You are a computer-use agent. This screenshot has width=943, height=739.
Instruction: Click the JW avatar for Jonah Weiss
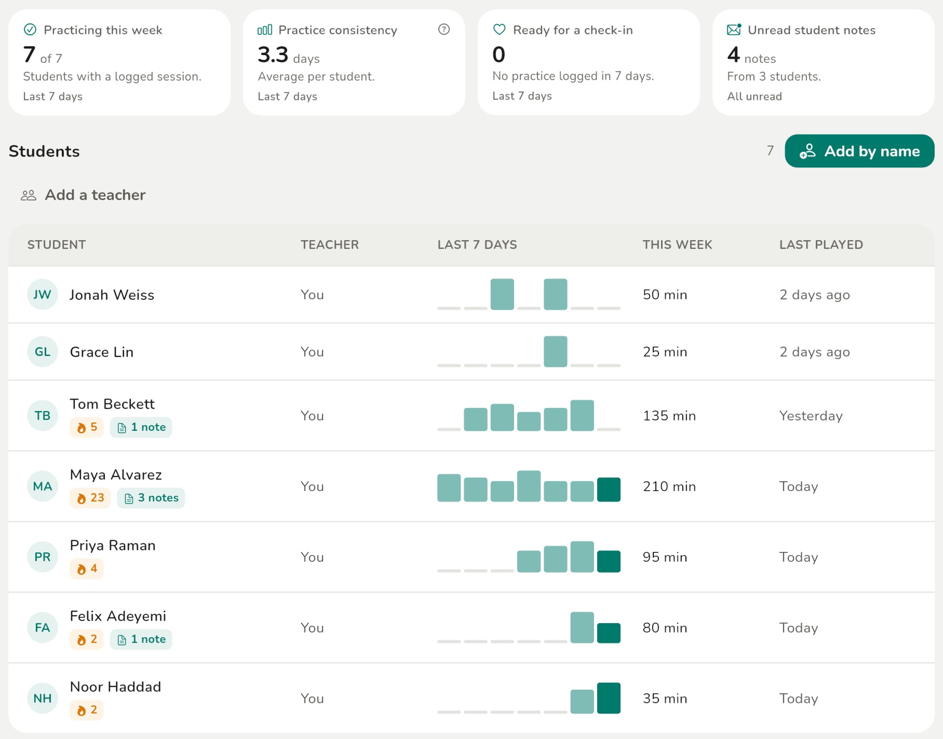(x=42, y=295)
